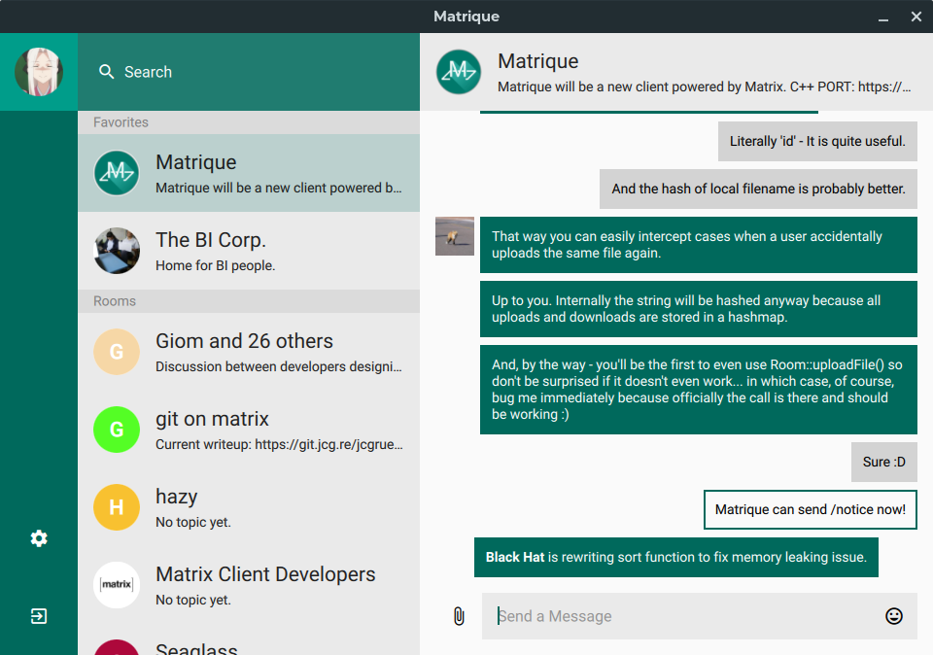Screen dimensions: 933x655
Task: Open the emoji picker smiley icon
Action: (x=894, y=616)
